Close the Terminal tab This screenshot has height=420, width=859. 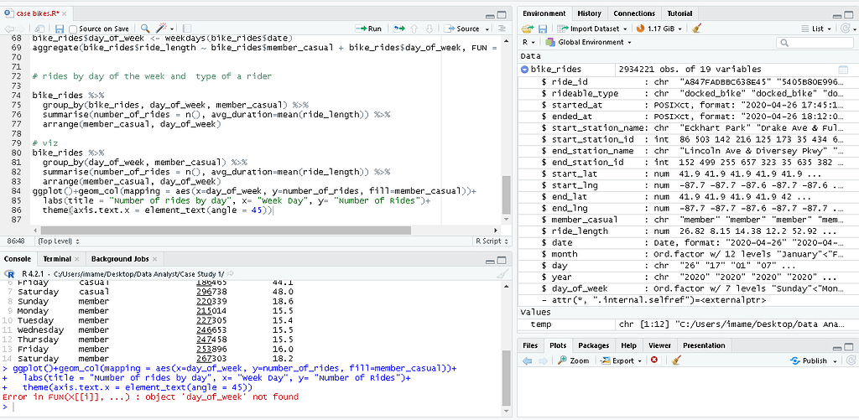(x=76, y=259)
